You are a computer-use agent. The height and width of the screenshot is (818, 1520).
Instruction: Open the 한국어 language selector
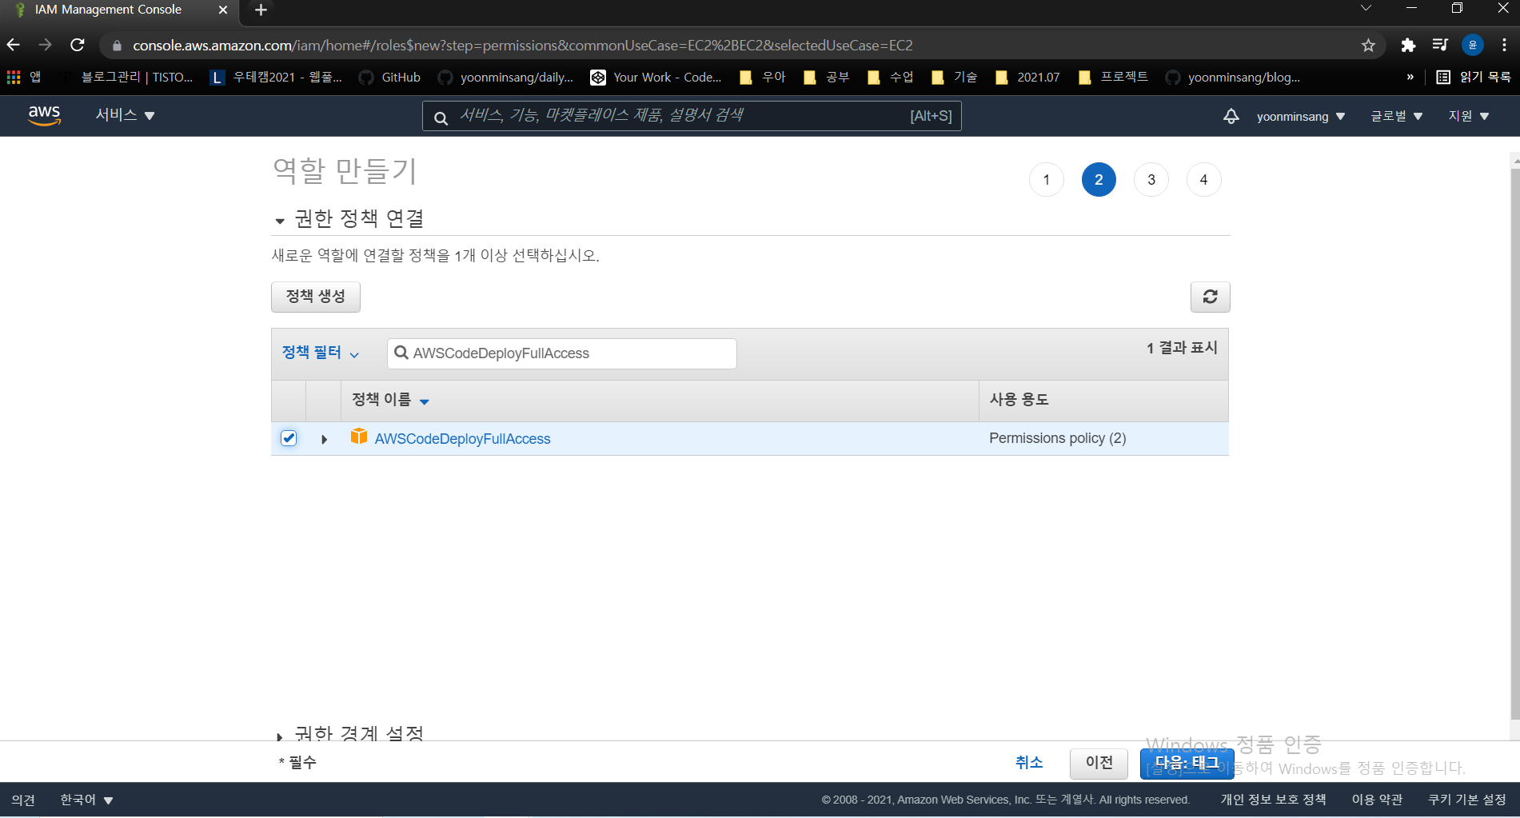[86, 800]
